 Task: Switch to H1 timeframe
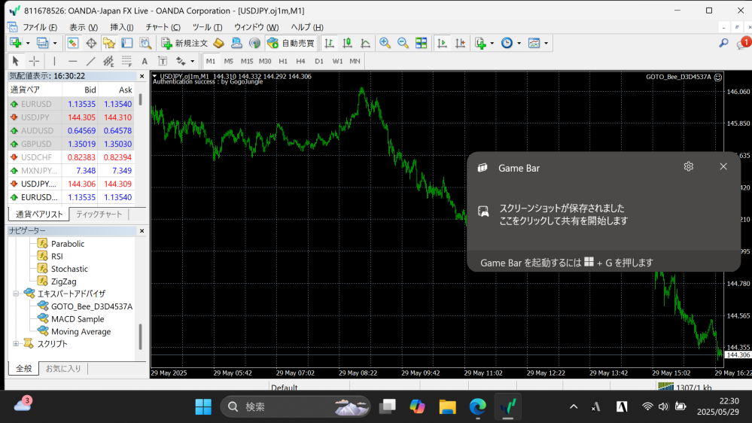pyautogui.click(x=283, y=61)
